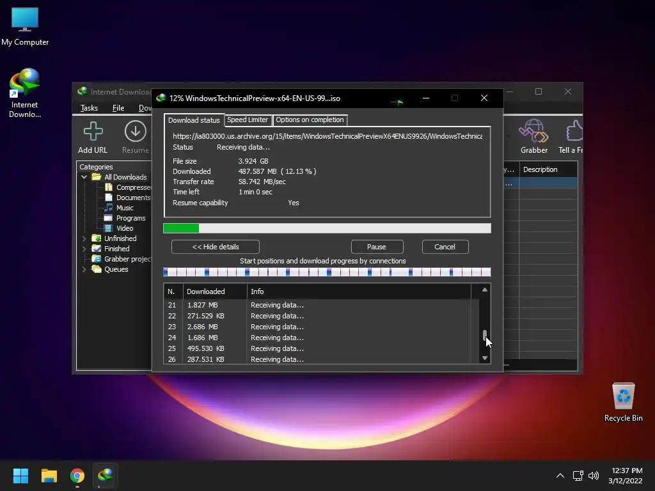Expand the Finished tree node
The image size is (655, 491).
tap(84, 249)
